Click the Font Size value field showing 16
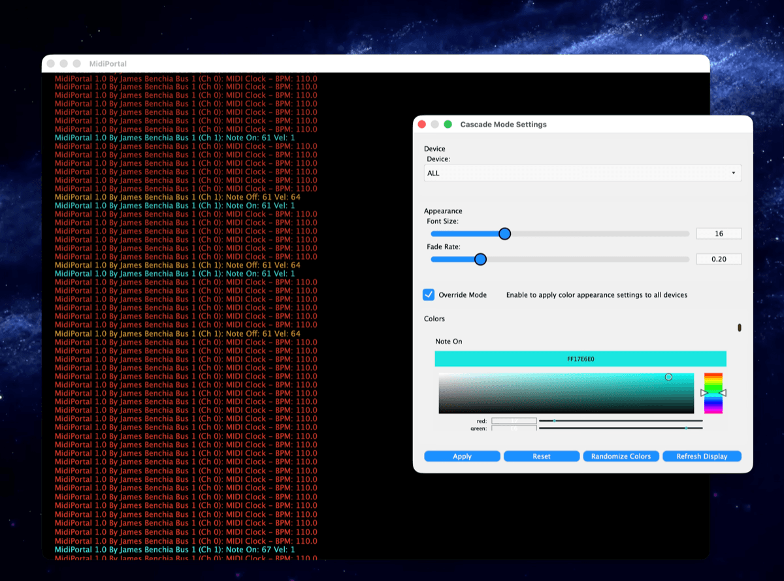This screenshot has width=784, height=581. (x=719, y=234)
